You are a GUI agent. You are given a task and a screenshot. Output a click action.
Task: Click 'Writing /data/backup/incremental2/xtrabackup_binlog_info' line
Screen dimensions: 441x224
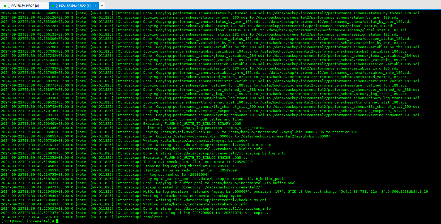coord(132,149)
